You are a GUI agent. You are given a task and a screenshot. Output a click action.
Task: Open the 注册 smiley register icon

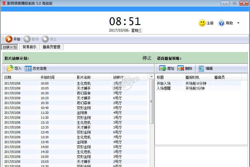click(202, 23)
